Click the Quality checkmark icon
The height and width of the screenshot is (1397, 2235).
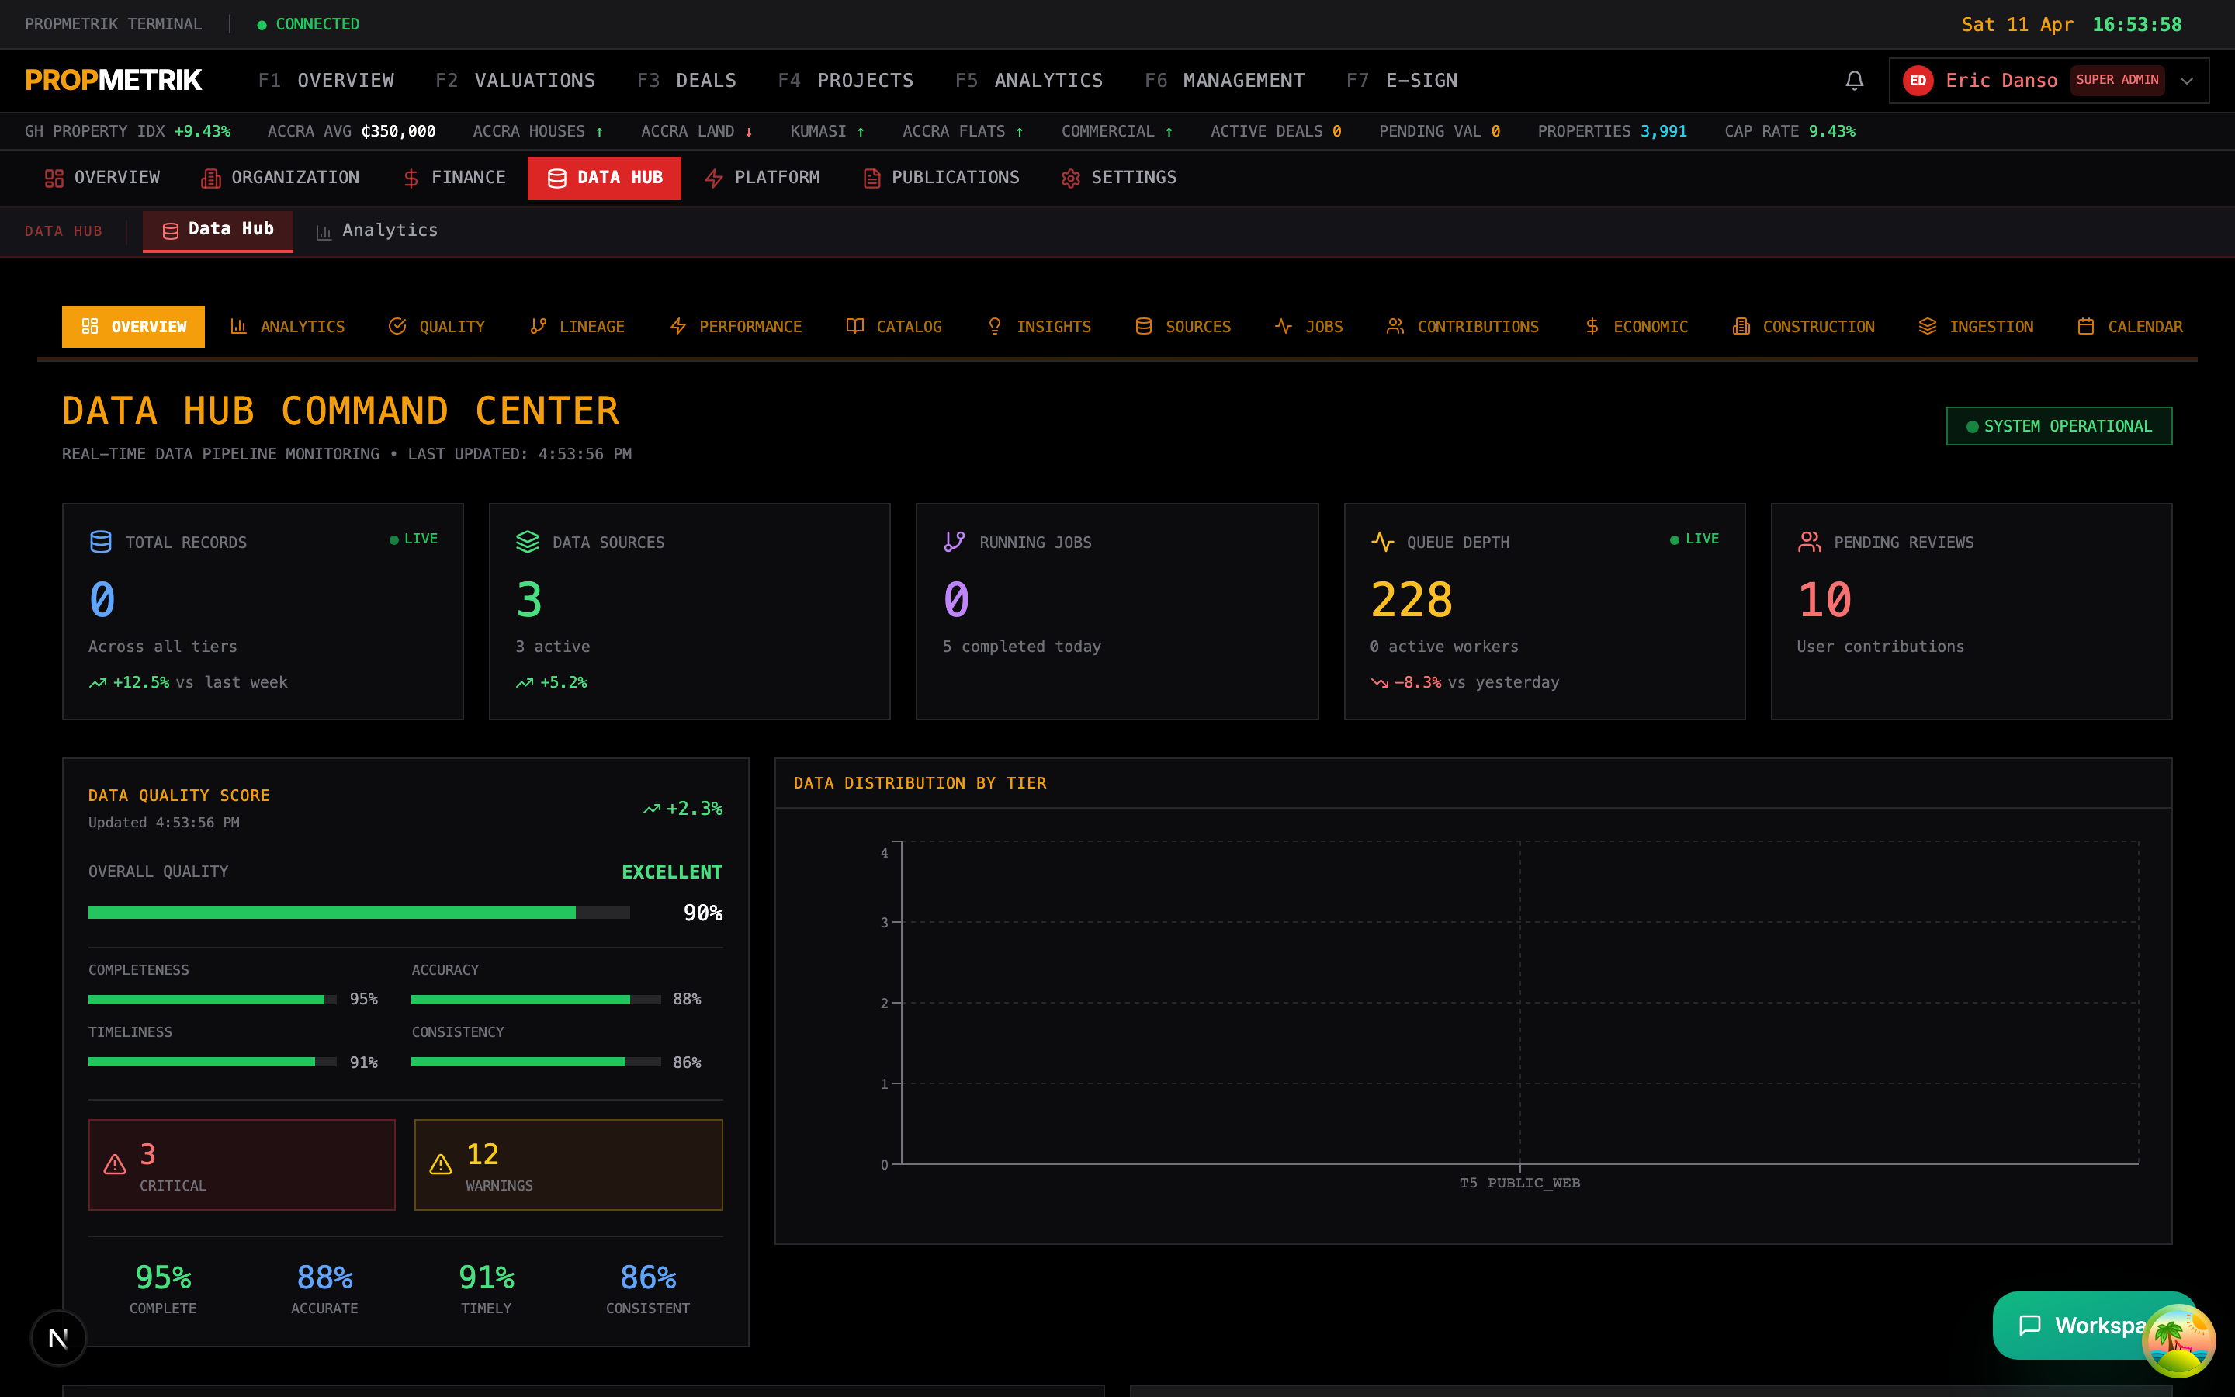click(397, 326)
